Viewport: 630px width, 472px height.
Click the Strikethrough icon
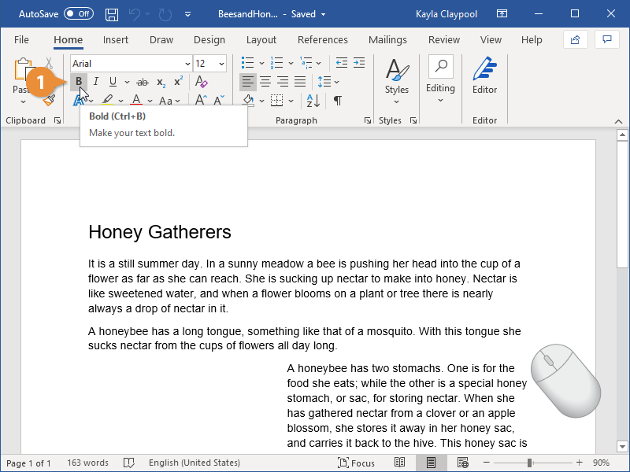coord(143,82)
